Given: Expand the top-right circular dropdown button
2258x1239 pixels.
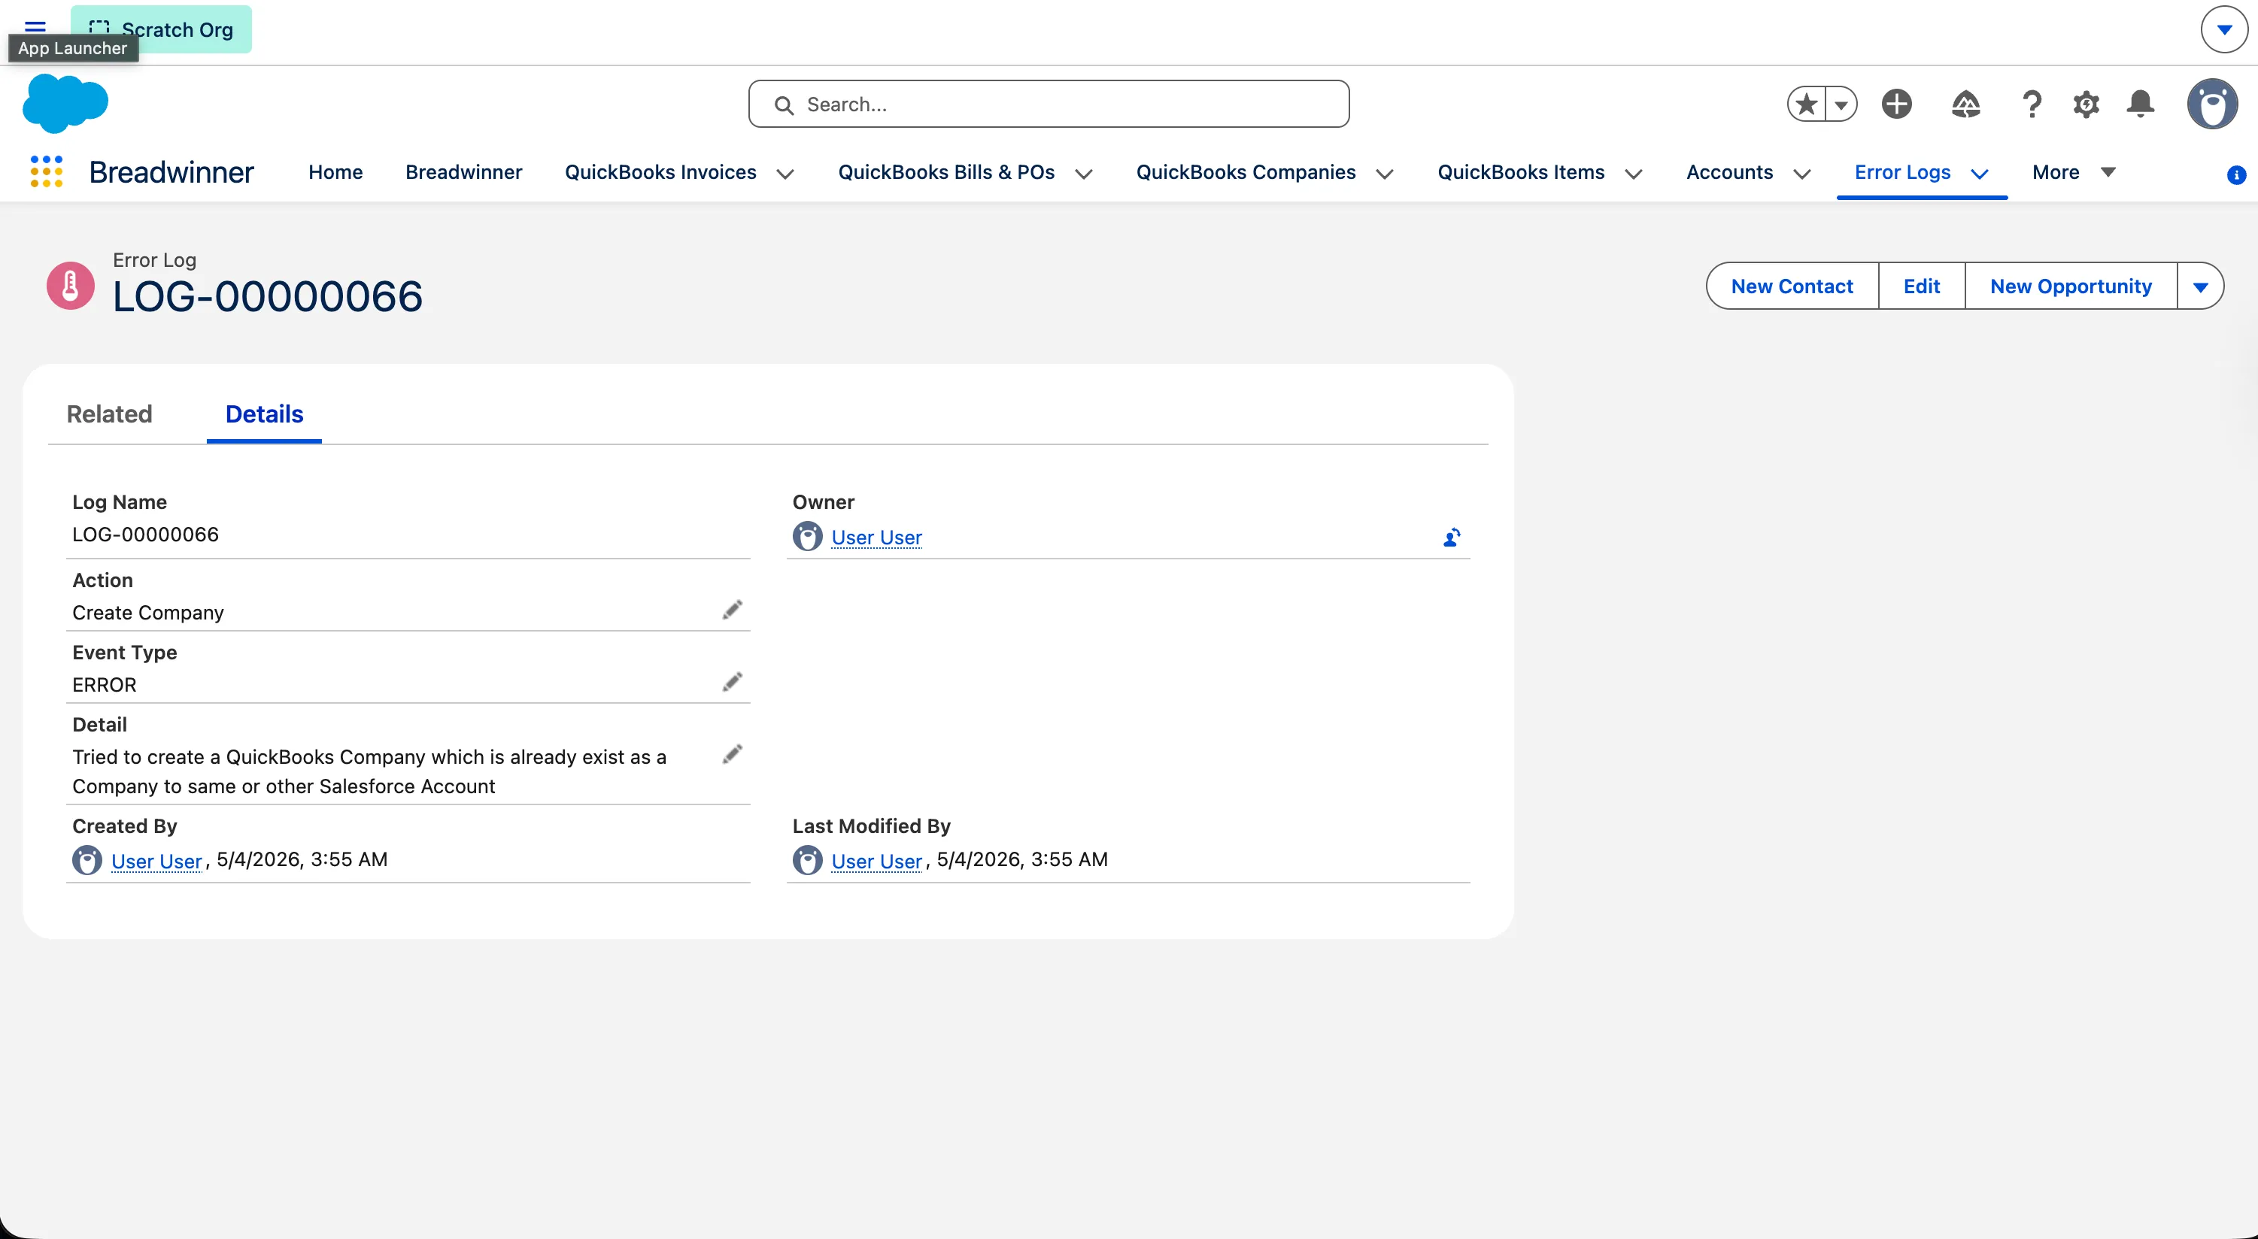Looking at the screenshot, I should pos(2224,29).
